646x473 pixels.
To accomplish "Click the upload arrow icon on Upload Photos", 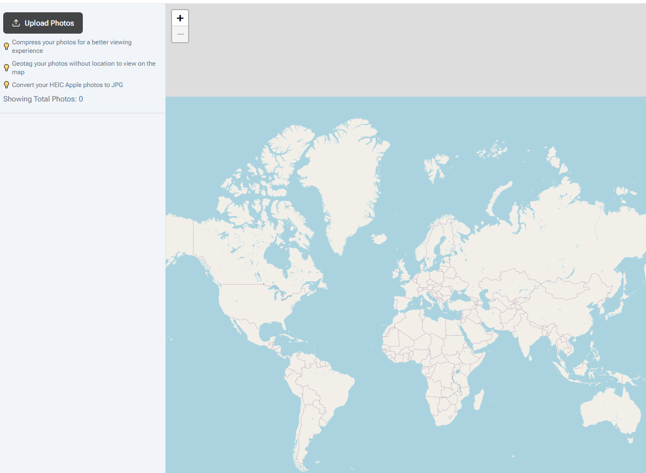I will point(15,23).
